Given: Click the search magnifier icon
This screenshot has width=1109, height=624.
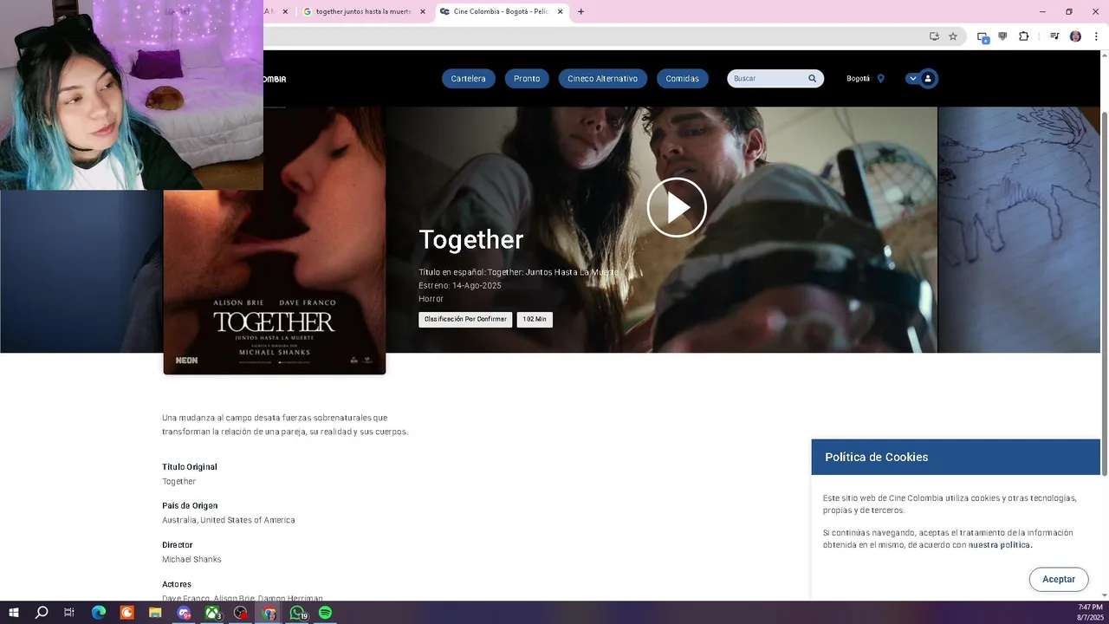Looking at the screenshot, I should (813, 79).
